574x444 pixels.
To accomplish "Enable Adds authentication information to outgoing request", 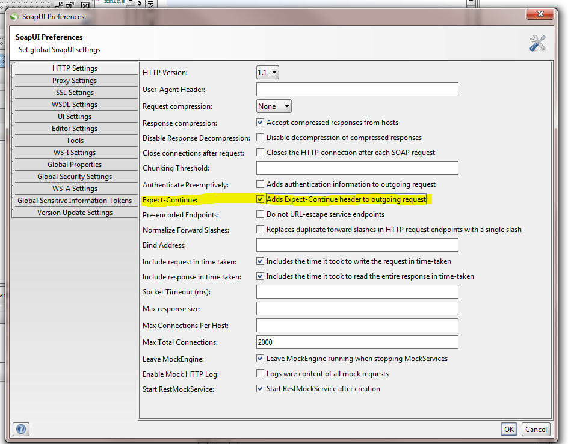I will (x=260, y=184).
